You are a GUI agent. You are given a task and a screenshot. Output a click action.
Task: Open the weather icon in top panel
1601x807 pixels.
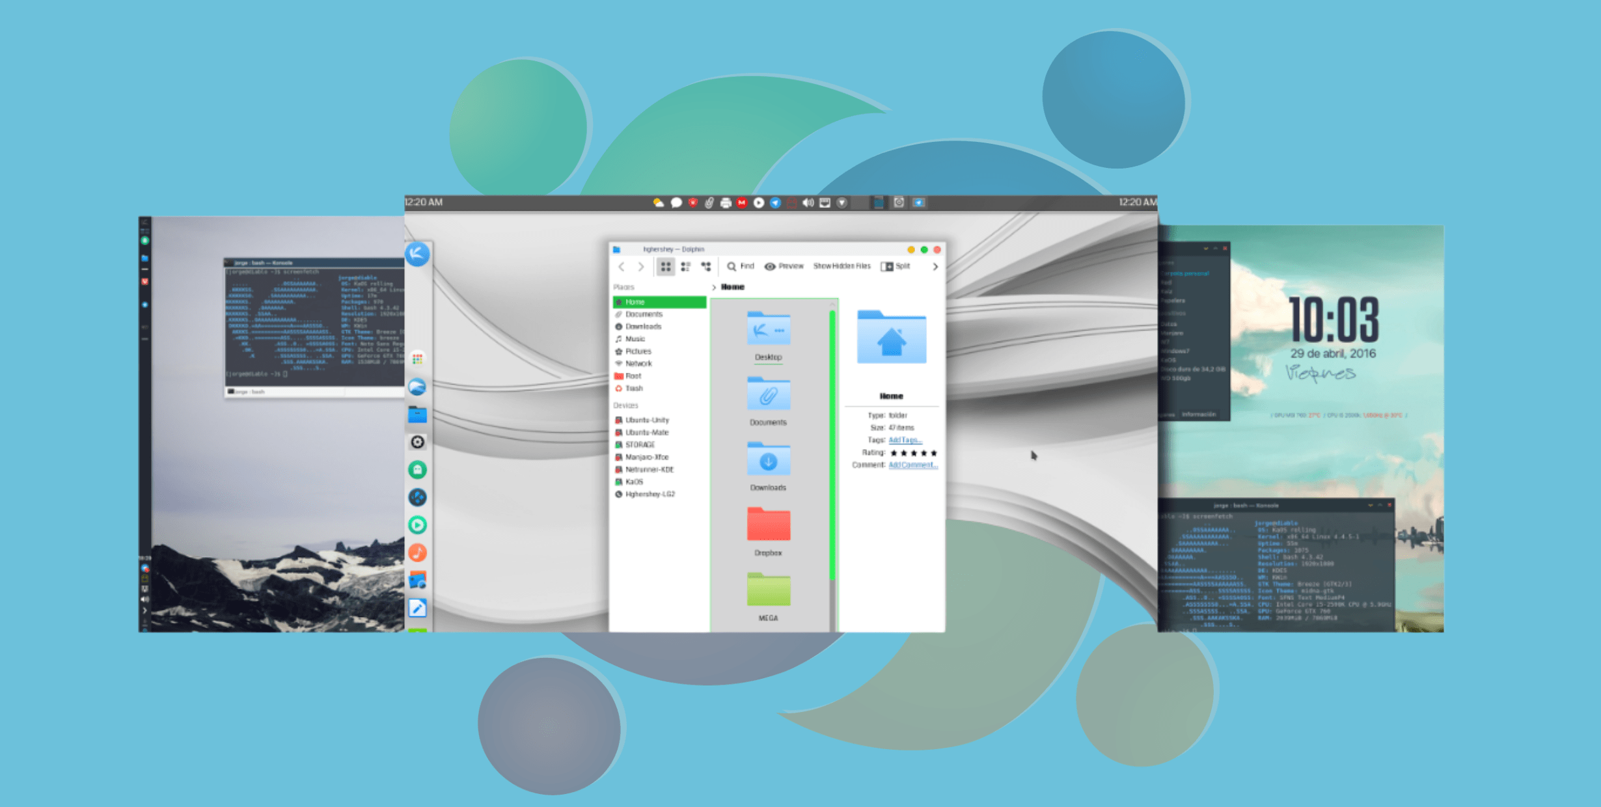click(x=659, y=203)
